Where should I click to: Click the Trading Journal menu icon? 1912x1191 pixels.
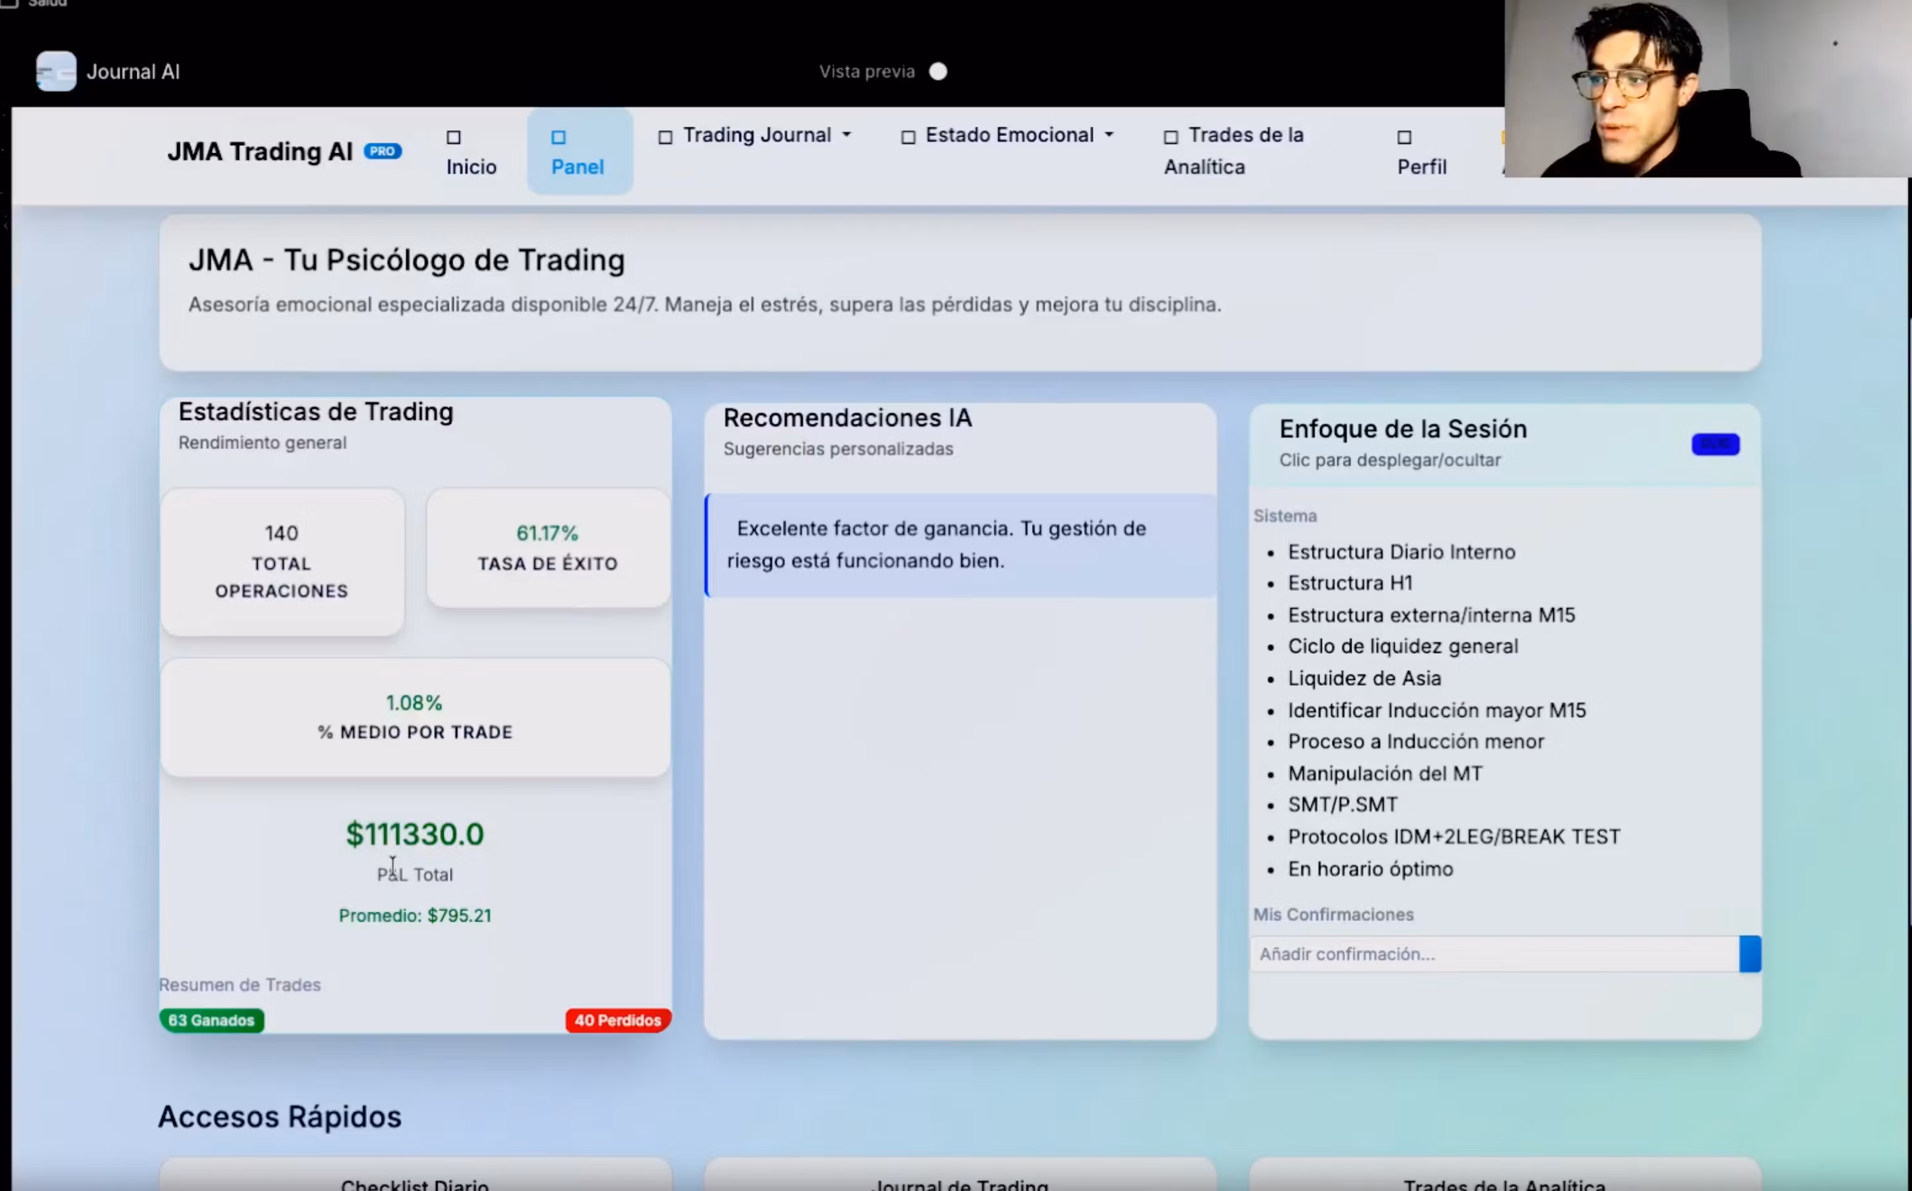665,137
